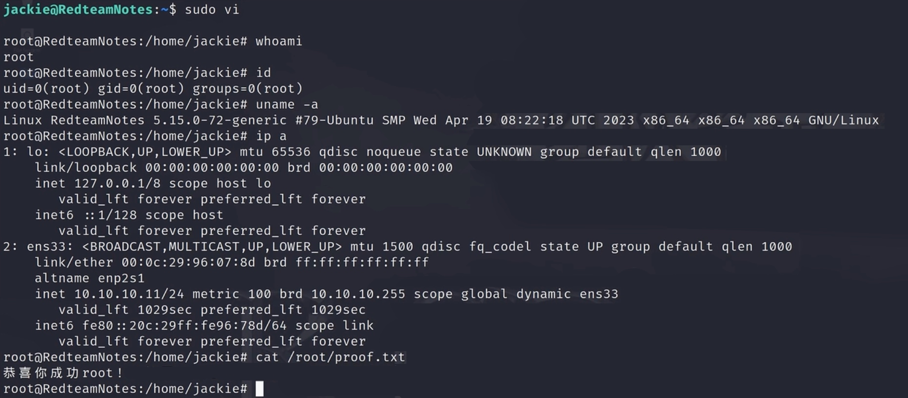This screenshot has height=398, width=908.
Task: Click the broadcast address 10.10.10.255
Action: tap(358, 294)
